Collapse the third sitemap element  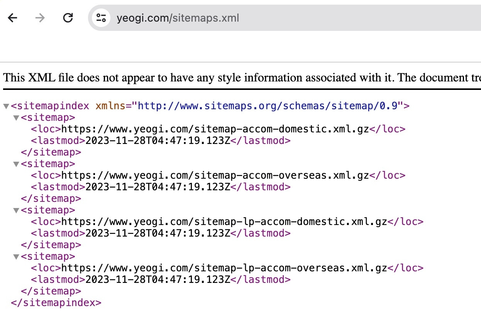tap(15, 210)
